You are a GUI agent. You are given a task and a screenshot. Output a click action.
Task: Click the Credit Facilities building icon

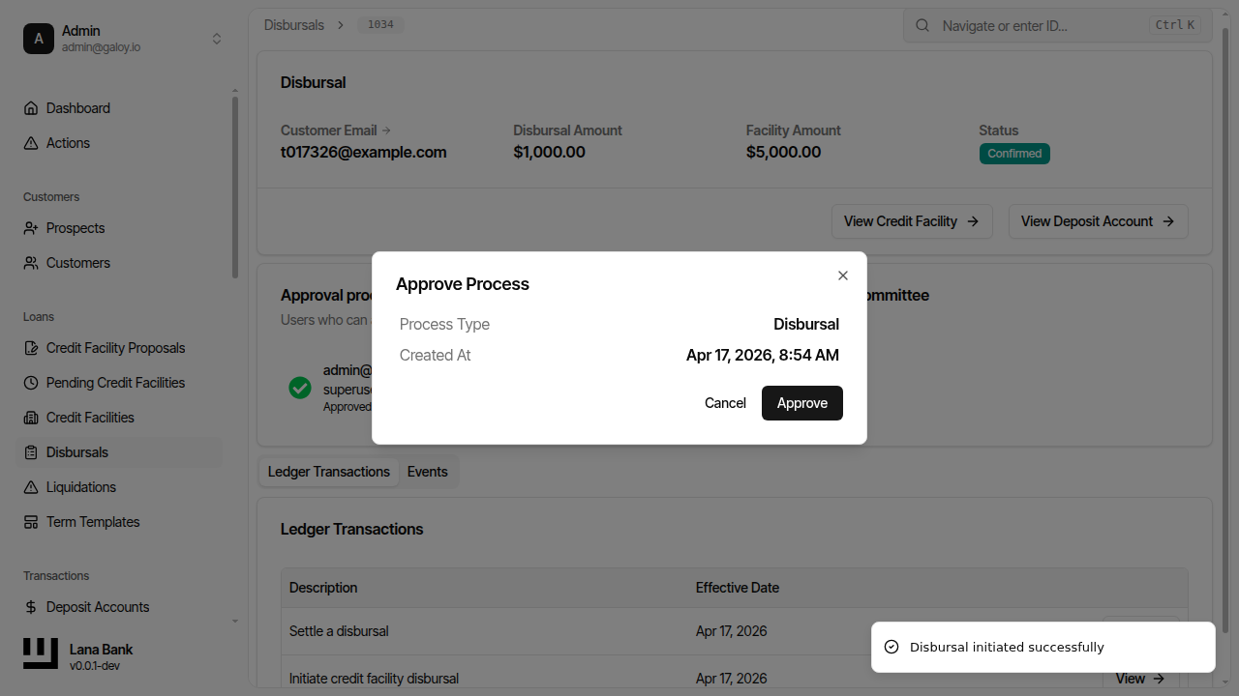point(31,418)
